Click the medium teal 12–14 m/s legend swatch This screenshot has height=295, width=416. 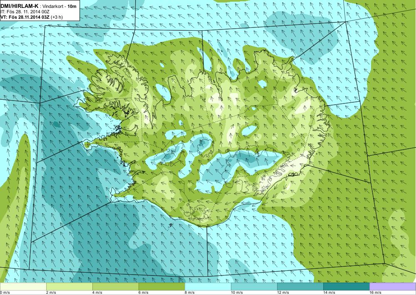coord(300,287)
